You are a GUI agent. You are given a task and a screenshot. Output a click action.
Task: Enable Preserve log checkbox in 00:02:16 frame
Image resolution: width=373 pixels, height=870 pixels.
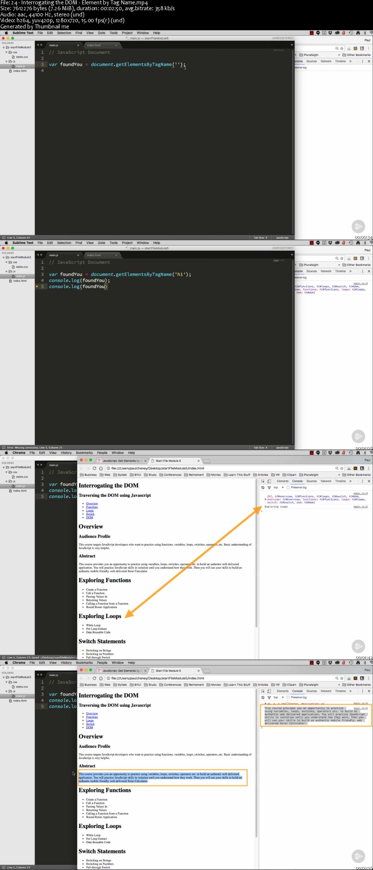pos(288,697)
